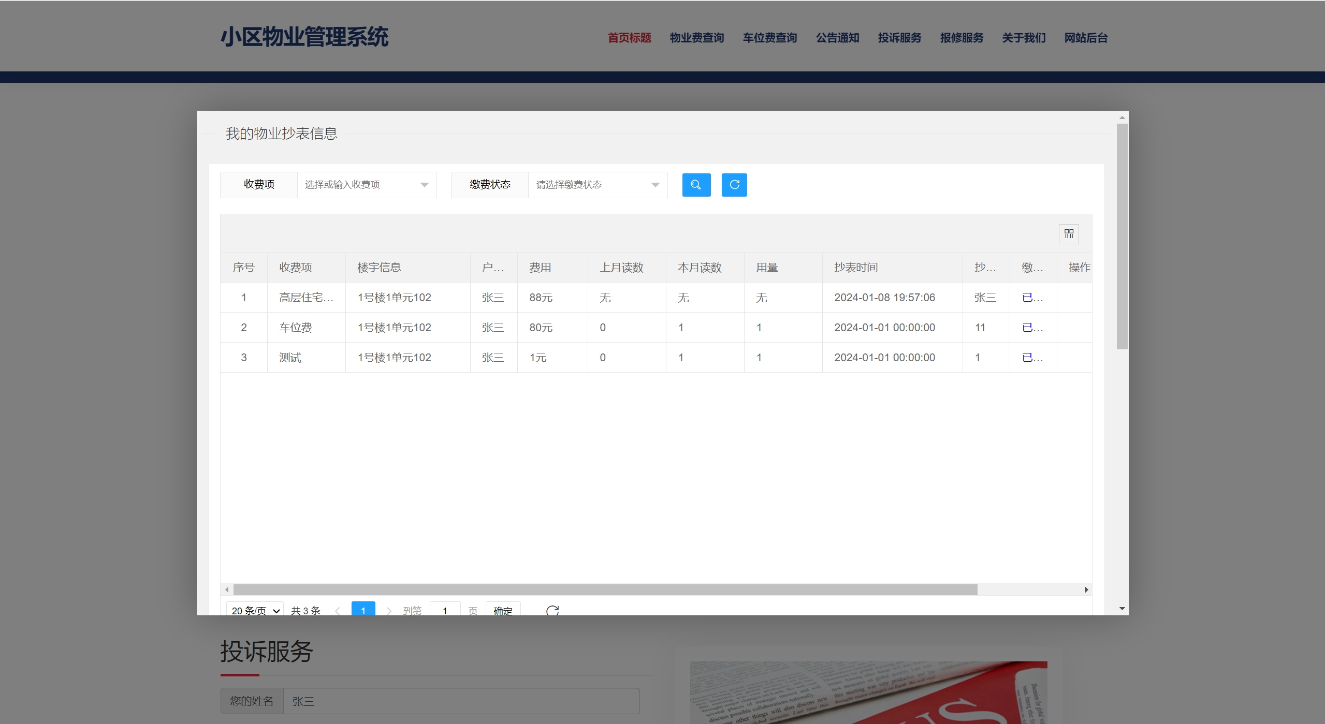The height and width of the screenshot is (724, 1325).
Task: Select page 1 pagination button
Action: 363,610
